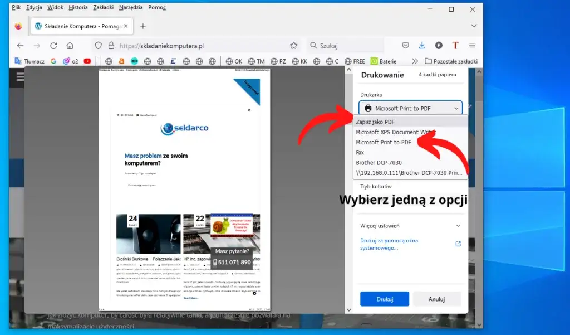Viewport: 570px width, 335px height.
Task: Open the Downloads panel icon
Action: coord(422,45)
